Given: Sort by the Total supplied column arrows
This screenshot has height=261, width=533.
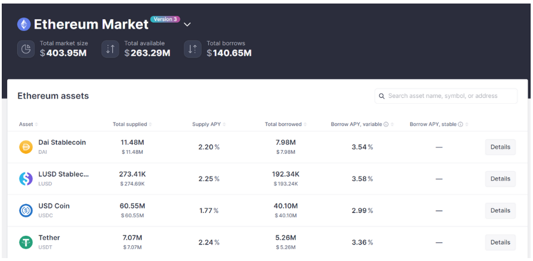Looking at the screenshot, I should pos(150,124).
